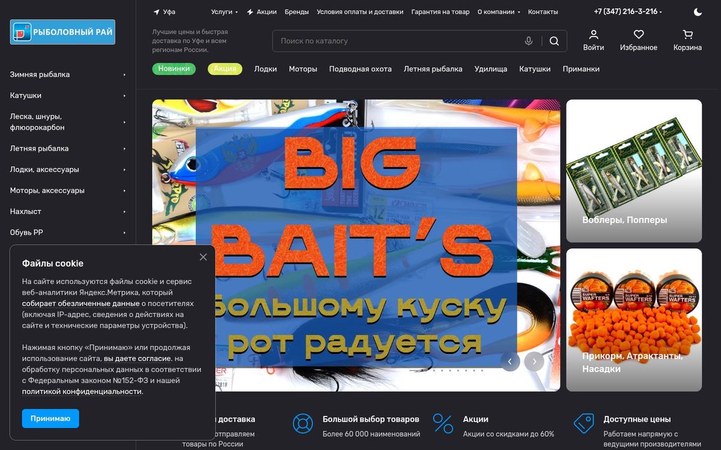721x450 pixels.
Task: Toggle dark mode moon icon
Action: 698,12
